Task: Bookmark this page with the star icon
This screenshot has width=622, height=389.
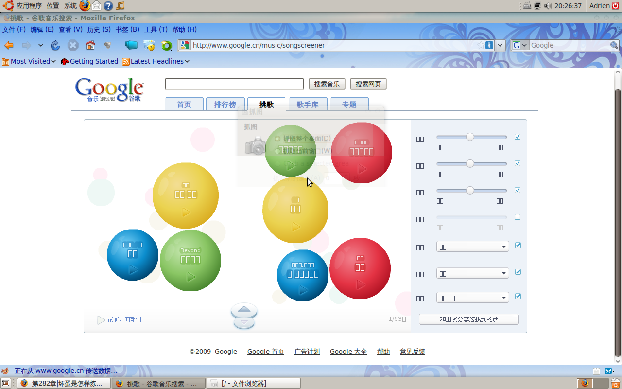Action: tap(481, 45)
